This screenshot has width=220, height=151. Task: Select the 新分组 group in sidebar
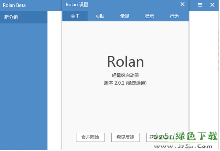[x=23, y=17]
